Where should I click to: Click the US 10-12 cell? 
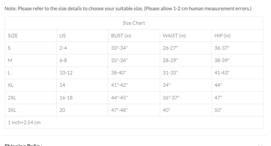(x=66, y=73)
